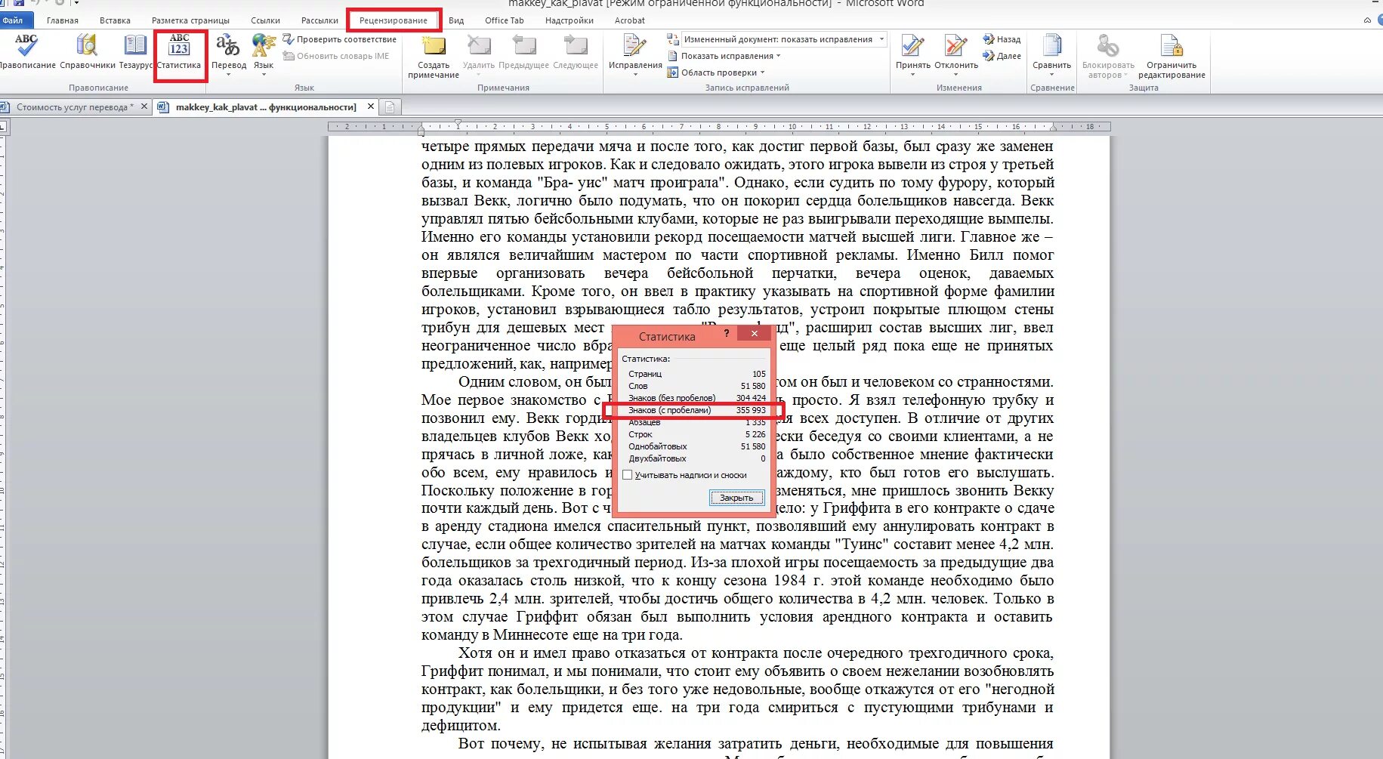Expand the Сравнить dropdown arrow
1383x759 pixels.
point(1051,75)
